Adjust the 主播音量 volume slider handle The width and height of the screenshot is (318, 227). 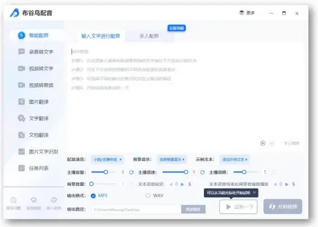[105, 172]
